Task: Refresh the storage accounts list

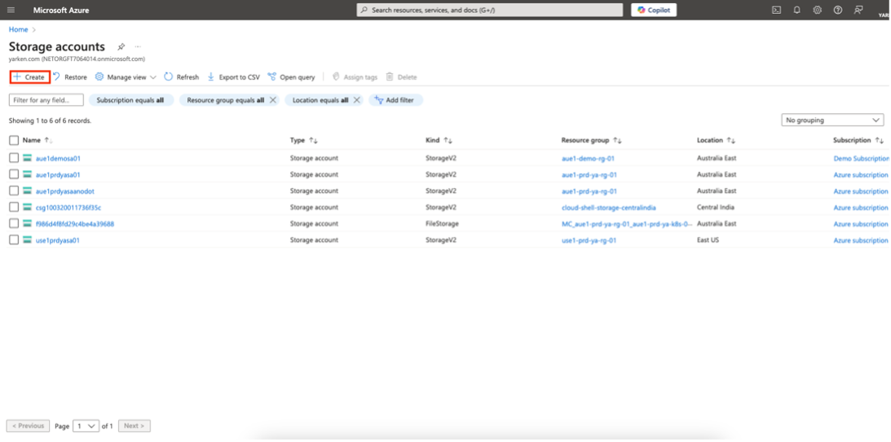Action: click(181, 77)
